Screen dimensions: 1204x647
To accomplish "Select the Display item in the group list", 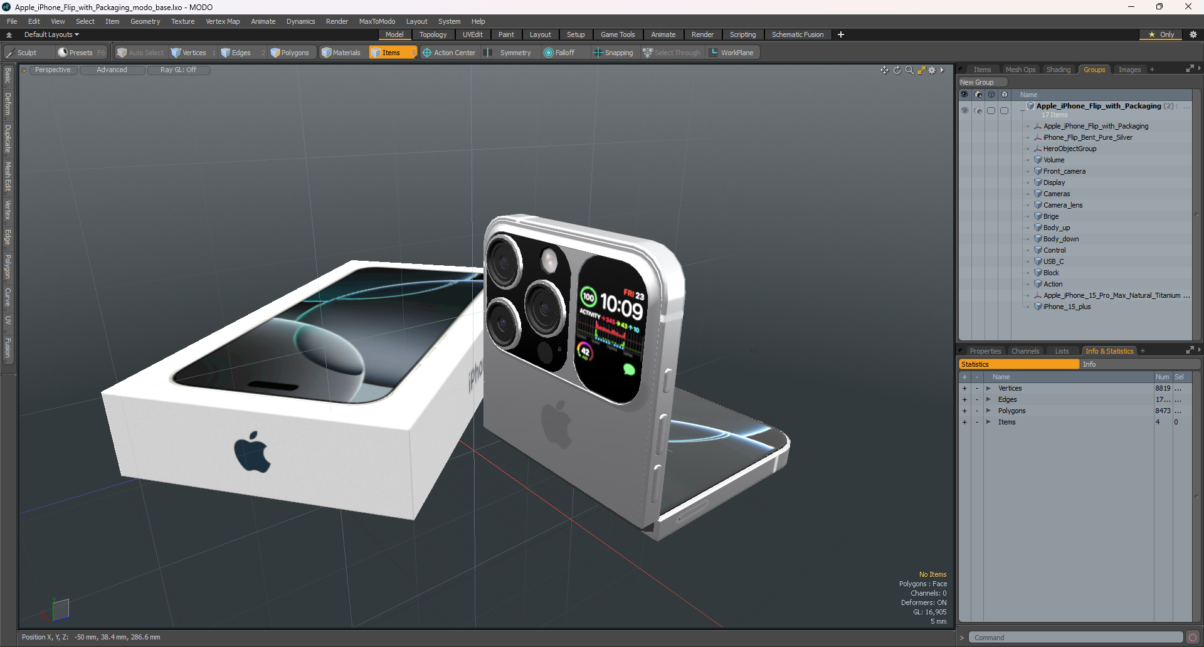I will [1054, 183].
